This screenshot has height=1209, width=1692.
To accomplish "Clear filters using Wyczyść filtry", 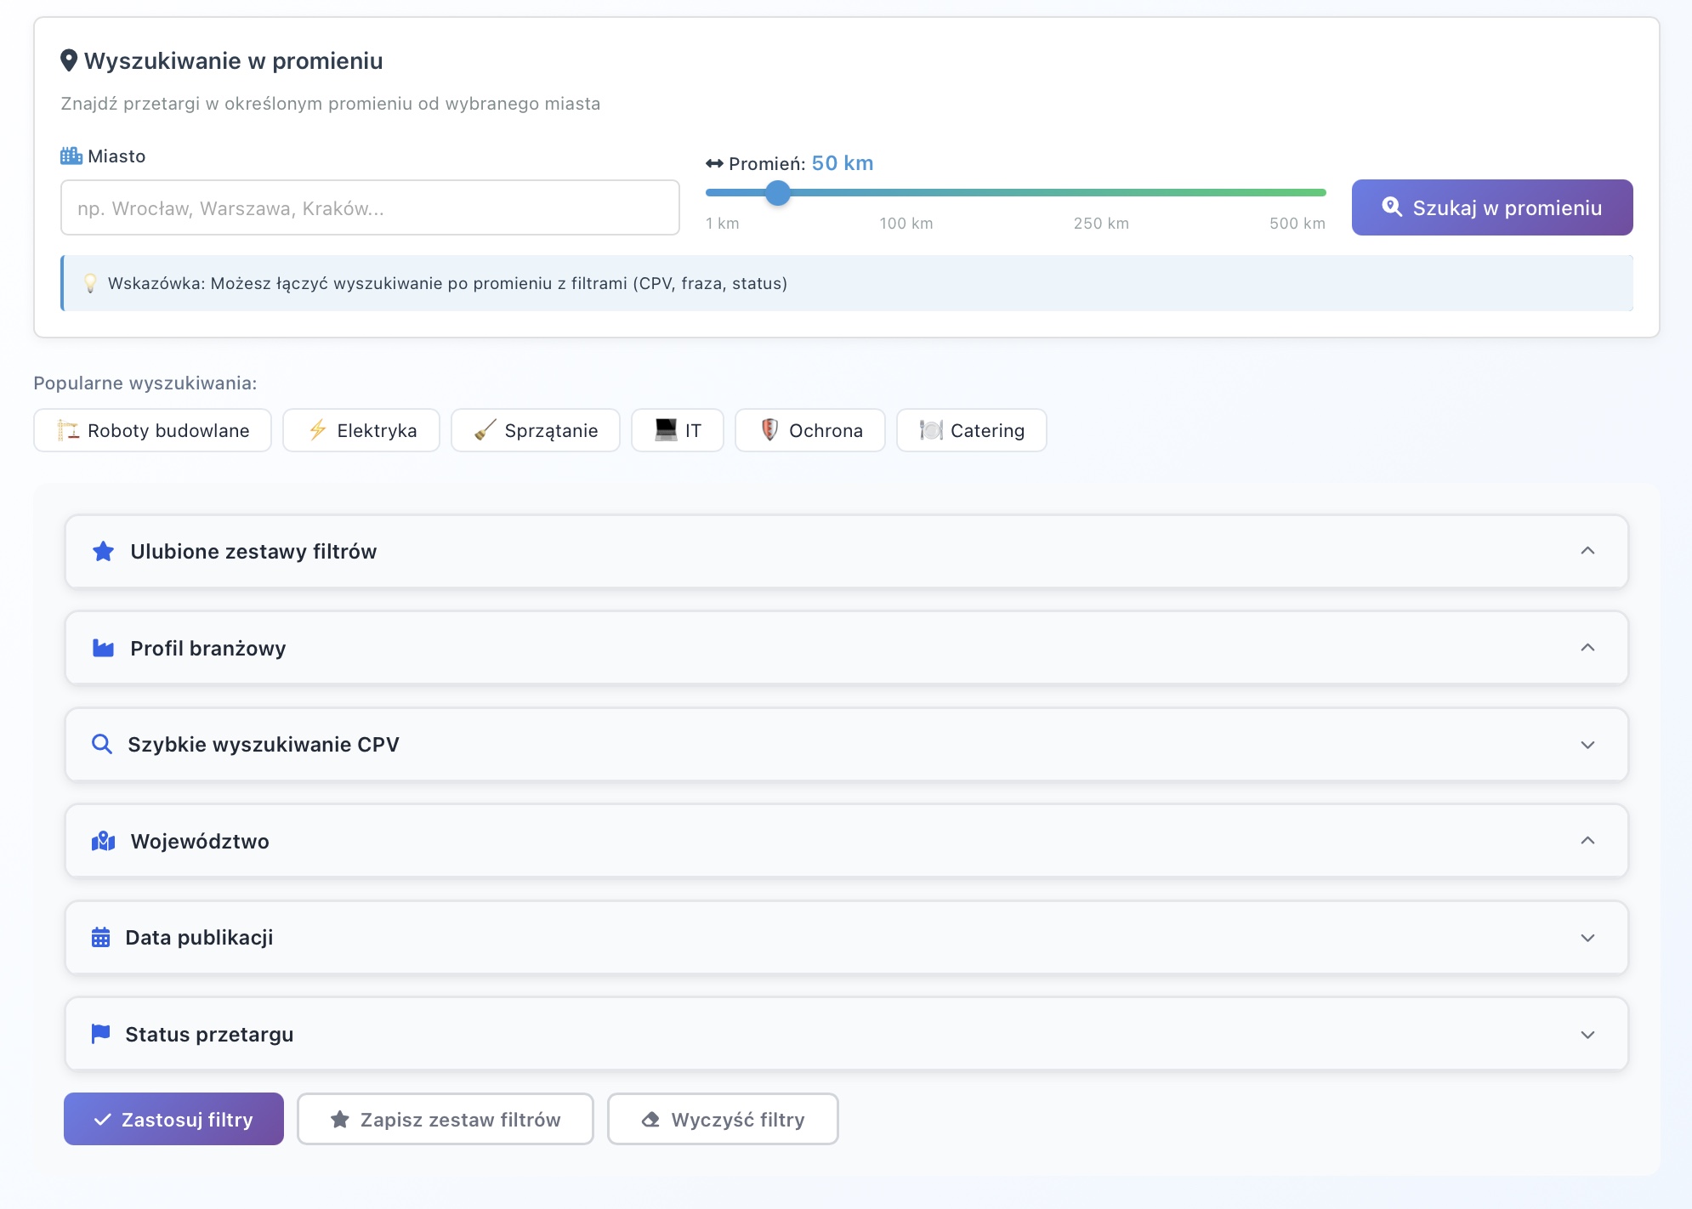I will [x=723, y=1120].
